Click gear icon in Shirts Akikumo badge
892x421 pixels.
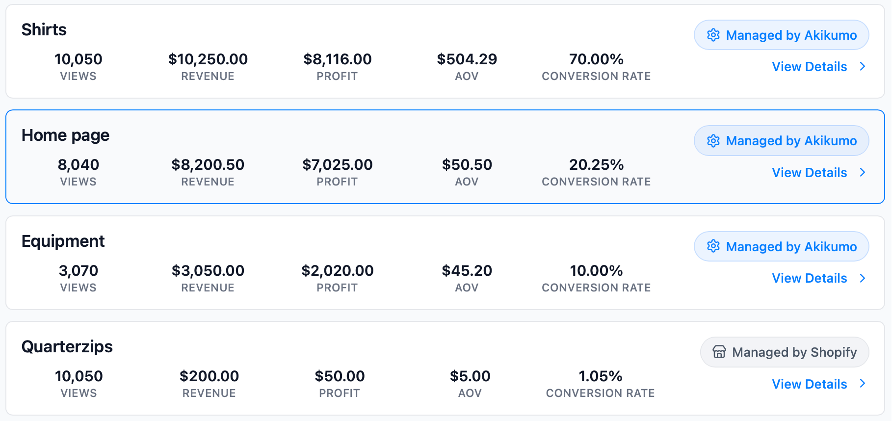point(713,35)
